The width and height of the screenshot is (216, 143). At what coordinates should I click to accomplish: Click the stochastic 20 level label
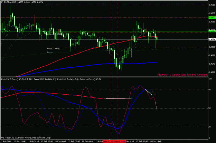click(x=209, y=127)
